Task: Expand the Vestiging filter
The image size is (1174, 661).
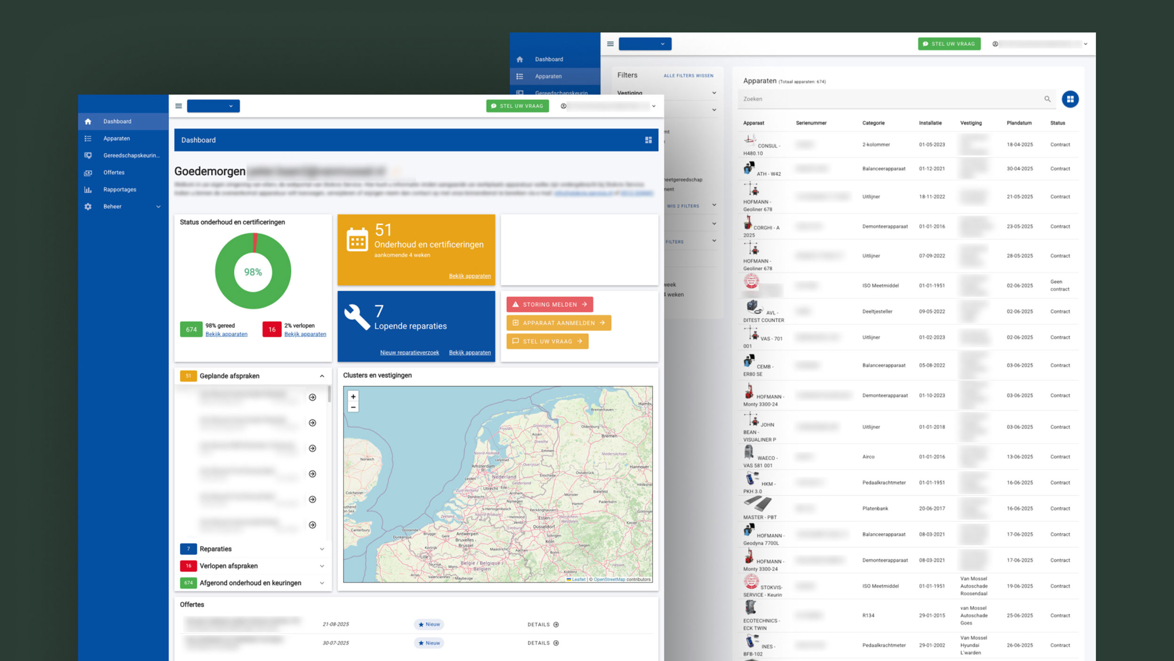Action: [714, 93]
